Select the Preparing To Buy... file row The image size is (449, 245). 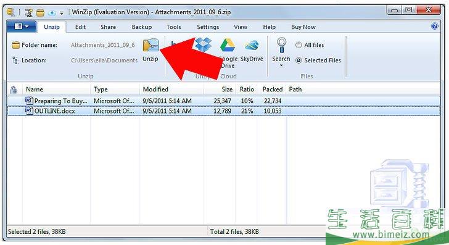pos(224,101)
